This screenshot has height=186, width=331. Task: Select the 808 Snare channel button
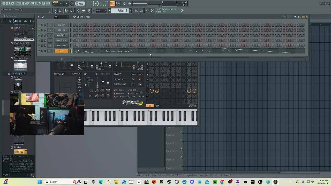pyautogui.click(x=62, y=40)
